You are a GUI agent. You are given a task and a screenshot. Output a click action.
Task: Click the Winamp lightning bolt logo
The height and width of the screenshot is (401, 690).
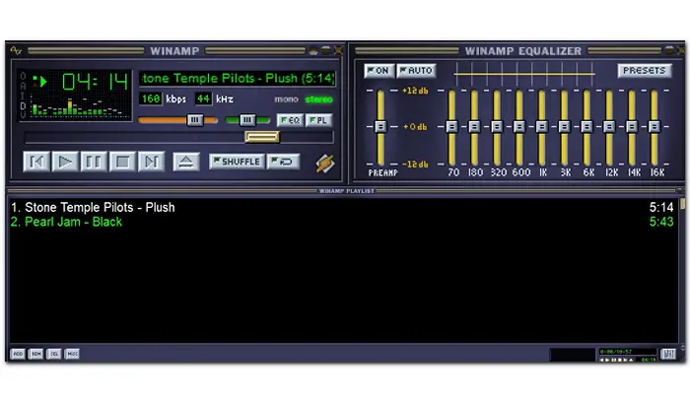(325, 164)
